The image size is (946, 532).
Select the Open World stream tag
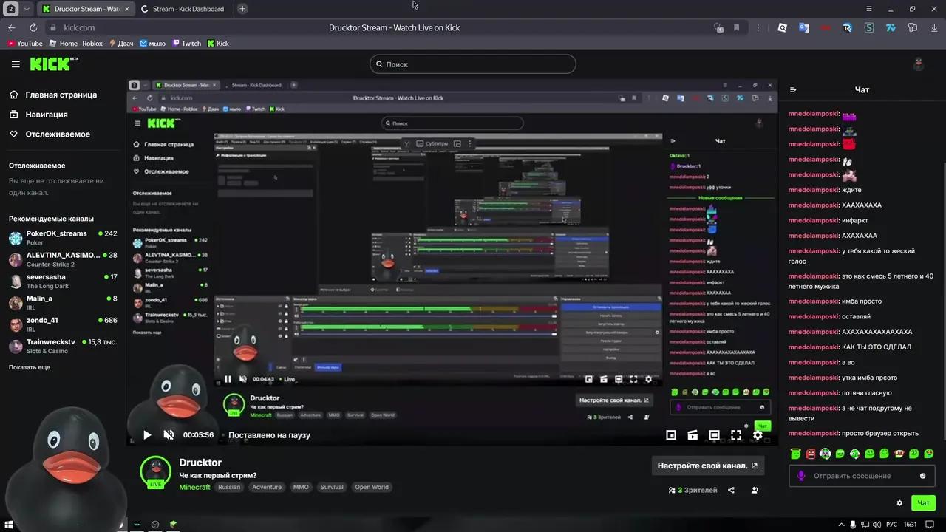[372, 487]
